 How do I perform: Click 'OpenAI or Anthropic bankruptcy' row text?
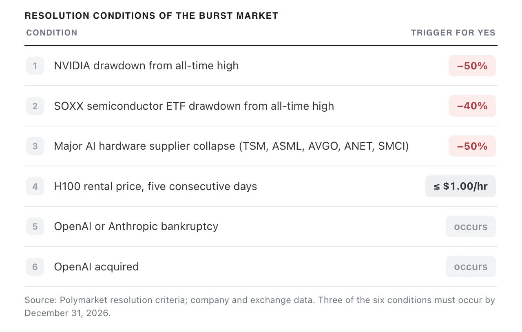[136, 226]
